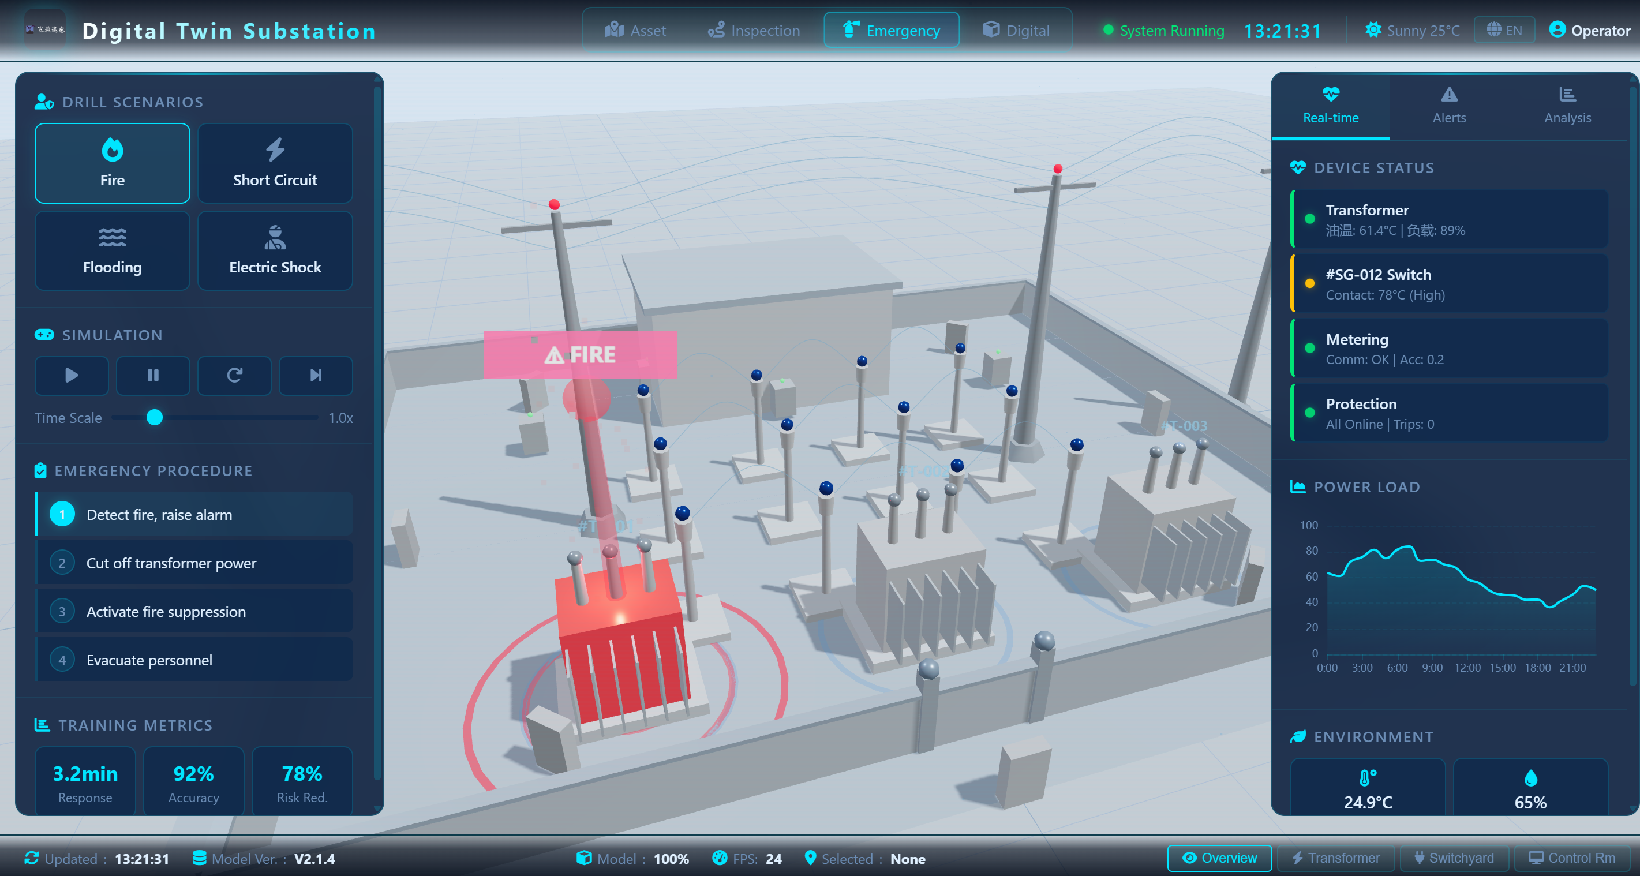The width and height of the screenshot is (1640, 876).
Task: Select the Fire drill scenario
Action: click(x=112, y=164)
